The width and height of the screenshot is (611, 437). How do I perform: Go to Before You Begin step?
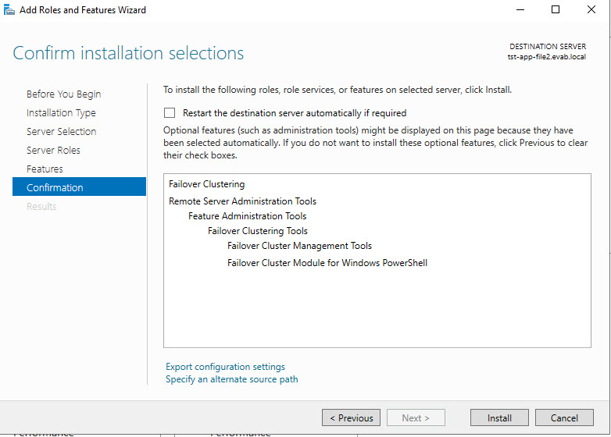pyautogui.click(x=63, y=94)
